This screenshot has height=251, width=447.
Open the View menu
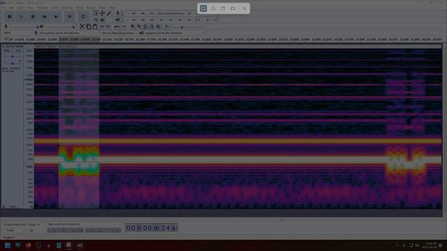click(31, 8)
